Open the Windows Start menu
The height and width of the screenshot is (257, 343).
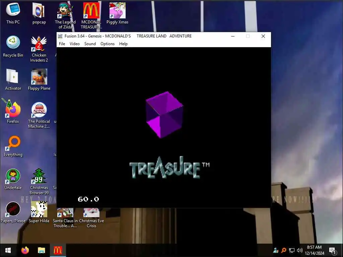coord(8,250)
